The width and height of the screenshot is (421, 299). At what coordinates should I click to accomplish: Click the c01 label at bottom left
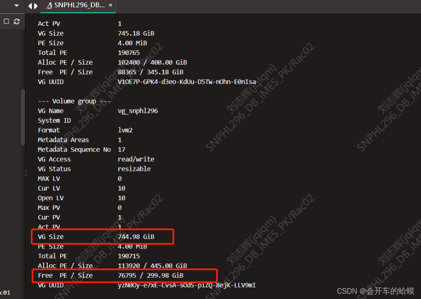tap(4, 292)
